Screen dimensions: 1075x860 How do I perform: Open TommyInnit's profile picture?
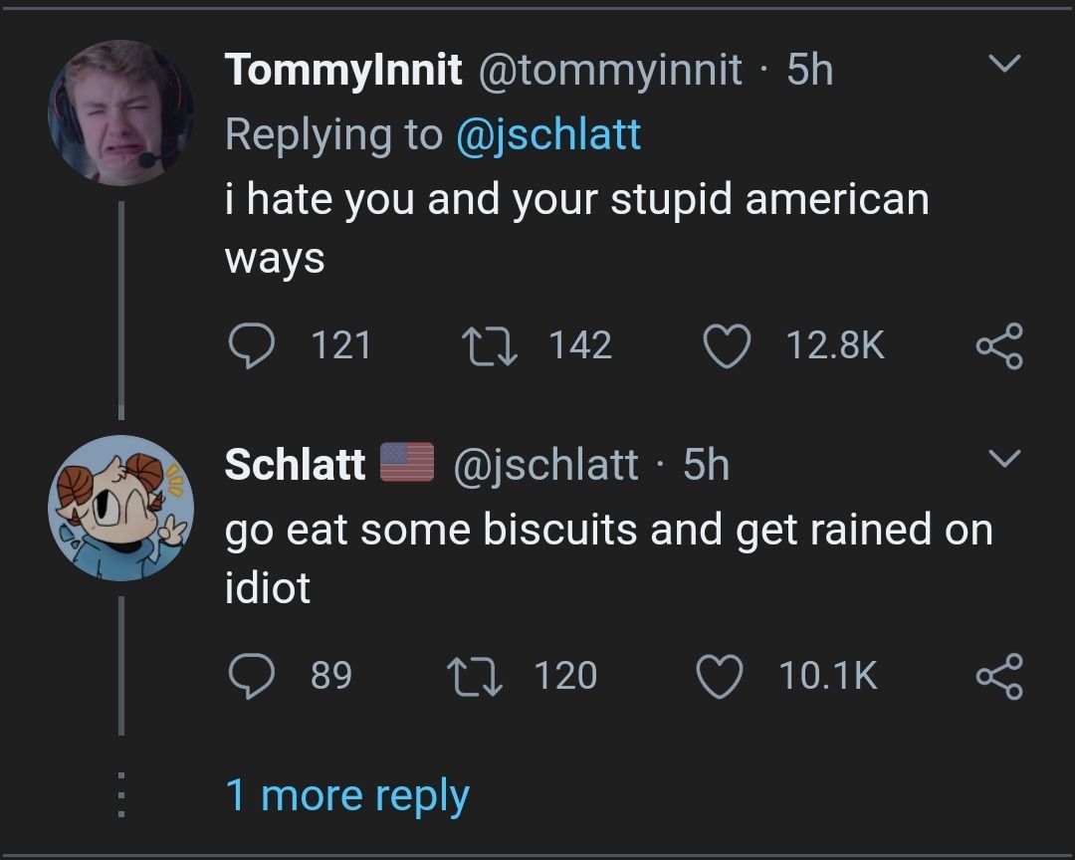click(x=120, y=112)
